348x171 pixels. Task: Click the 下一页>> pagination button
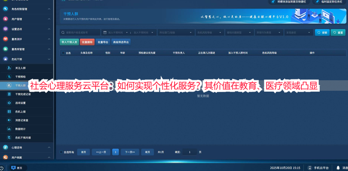coord(130,152)
